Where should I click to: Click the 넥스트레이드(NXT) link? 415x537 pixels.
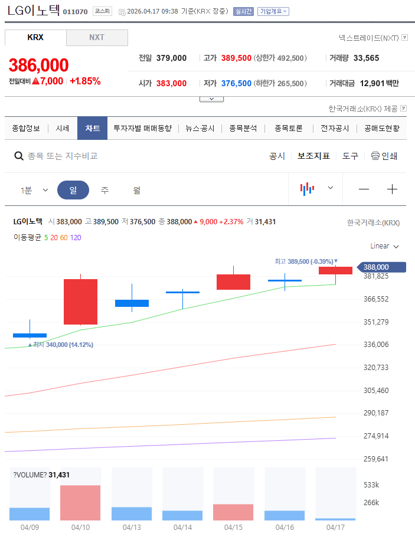369,38
